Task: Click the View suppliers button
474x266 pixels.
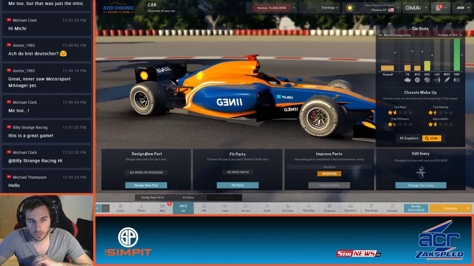Action: point(432,138)
